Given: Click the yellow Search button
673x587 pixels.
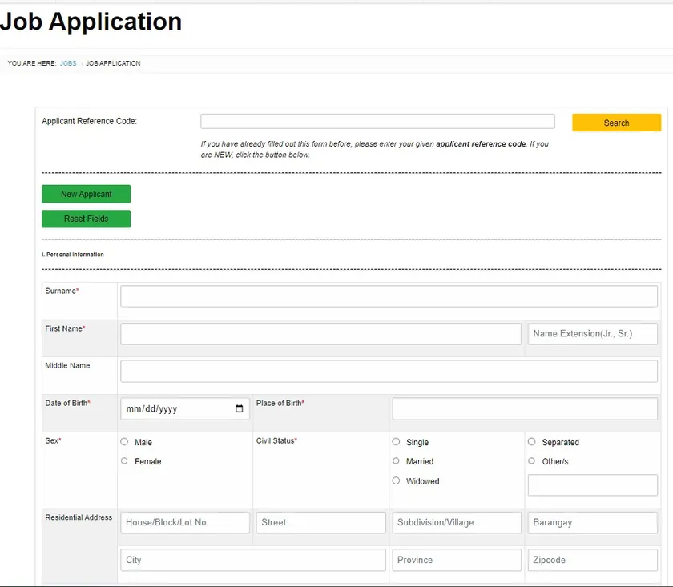Looking at the screenshot, I should point(616,123).
